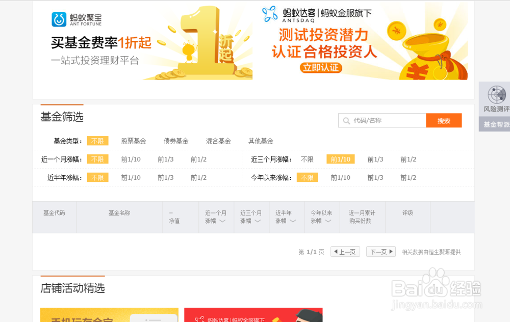
Task: Click the 近一月累计购买份数 column header
Action: point(362,217)
